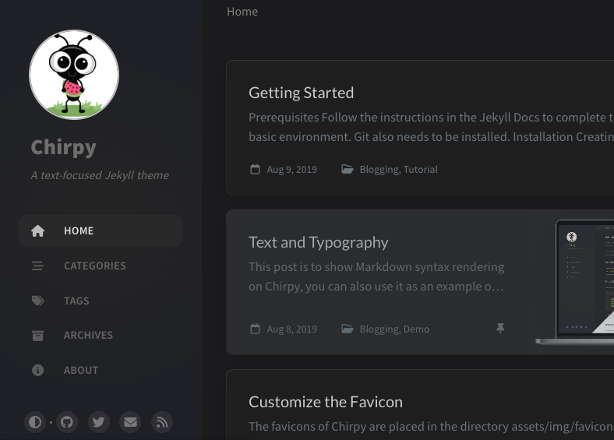Click the calendar icon beside Aug 8, 2019
Screen dimensions: 614x440
[x=255, y=329]
